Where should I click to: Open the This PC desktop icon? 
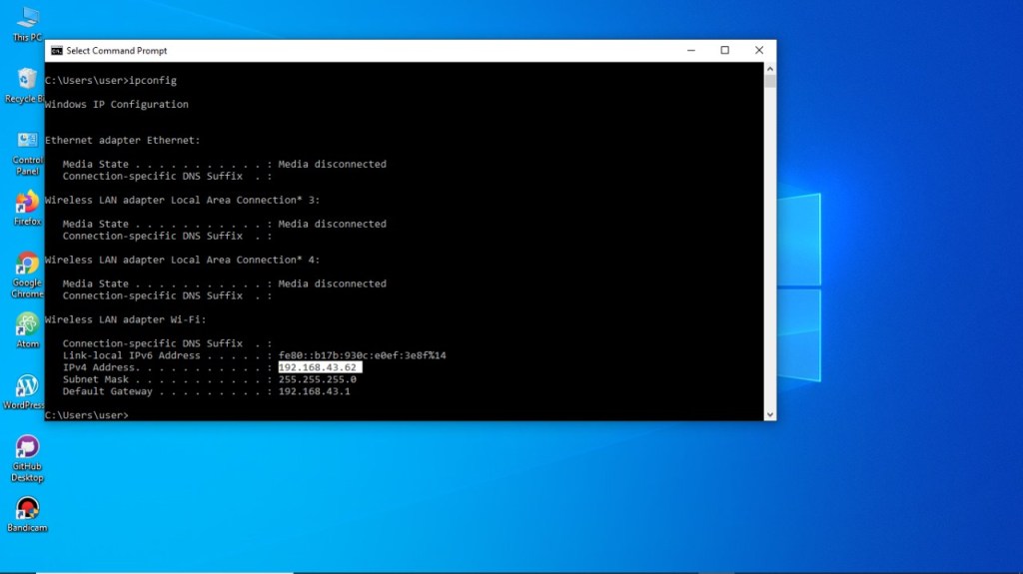click(27, 18)
